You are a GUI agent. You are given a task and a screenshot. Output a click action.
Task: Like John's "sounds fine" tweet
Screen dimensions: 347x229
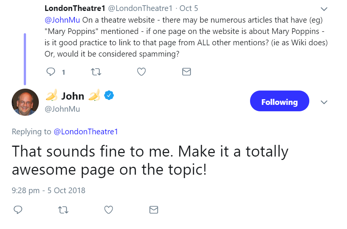109,210
